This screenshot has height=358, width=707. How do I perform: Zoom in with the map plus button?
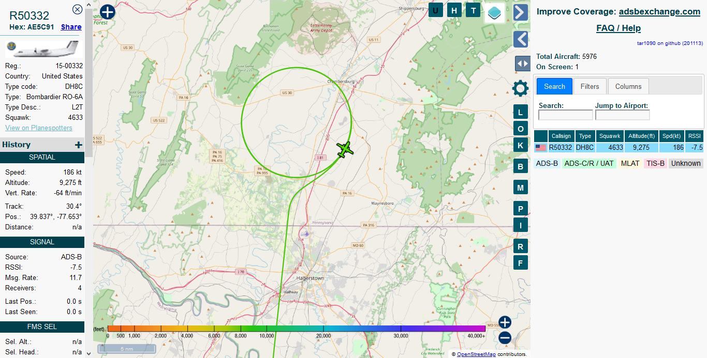click(x=505, y=322)
